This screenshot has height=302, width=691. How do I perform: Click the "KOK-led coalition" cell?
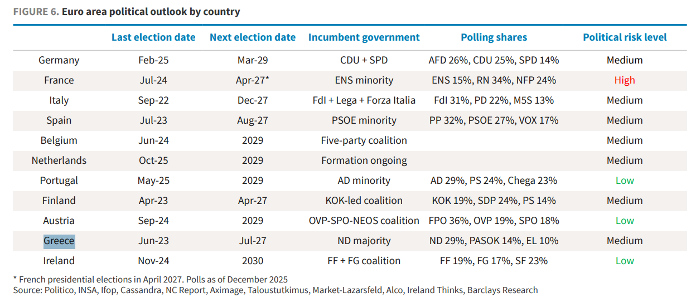pos(364,201)
